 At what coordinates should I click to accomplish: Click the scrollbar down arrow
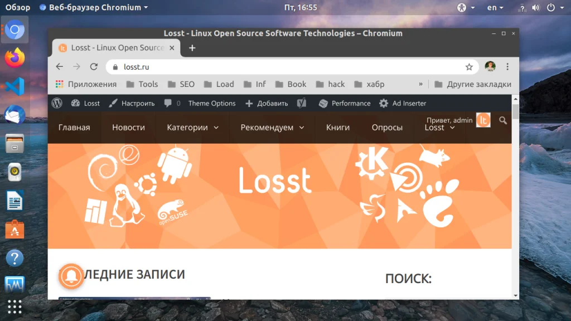(x=515, y=296)
